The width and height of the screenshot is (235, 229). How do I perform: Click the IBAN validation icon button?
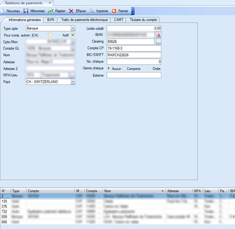tap(158, 35)
